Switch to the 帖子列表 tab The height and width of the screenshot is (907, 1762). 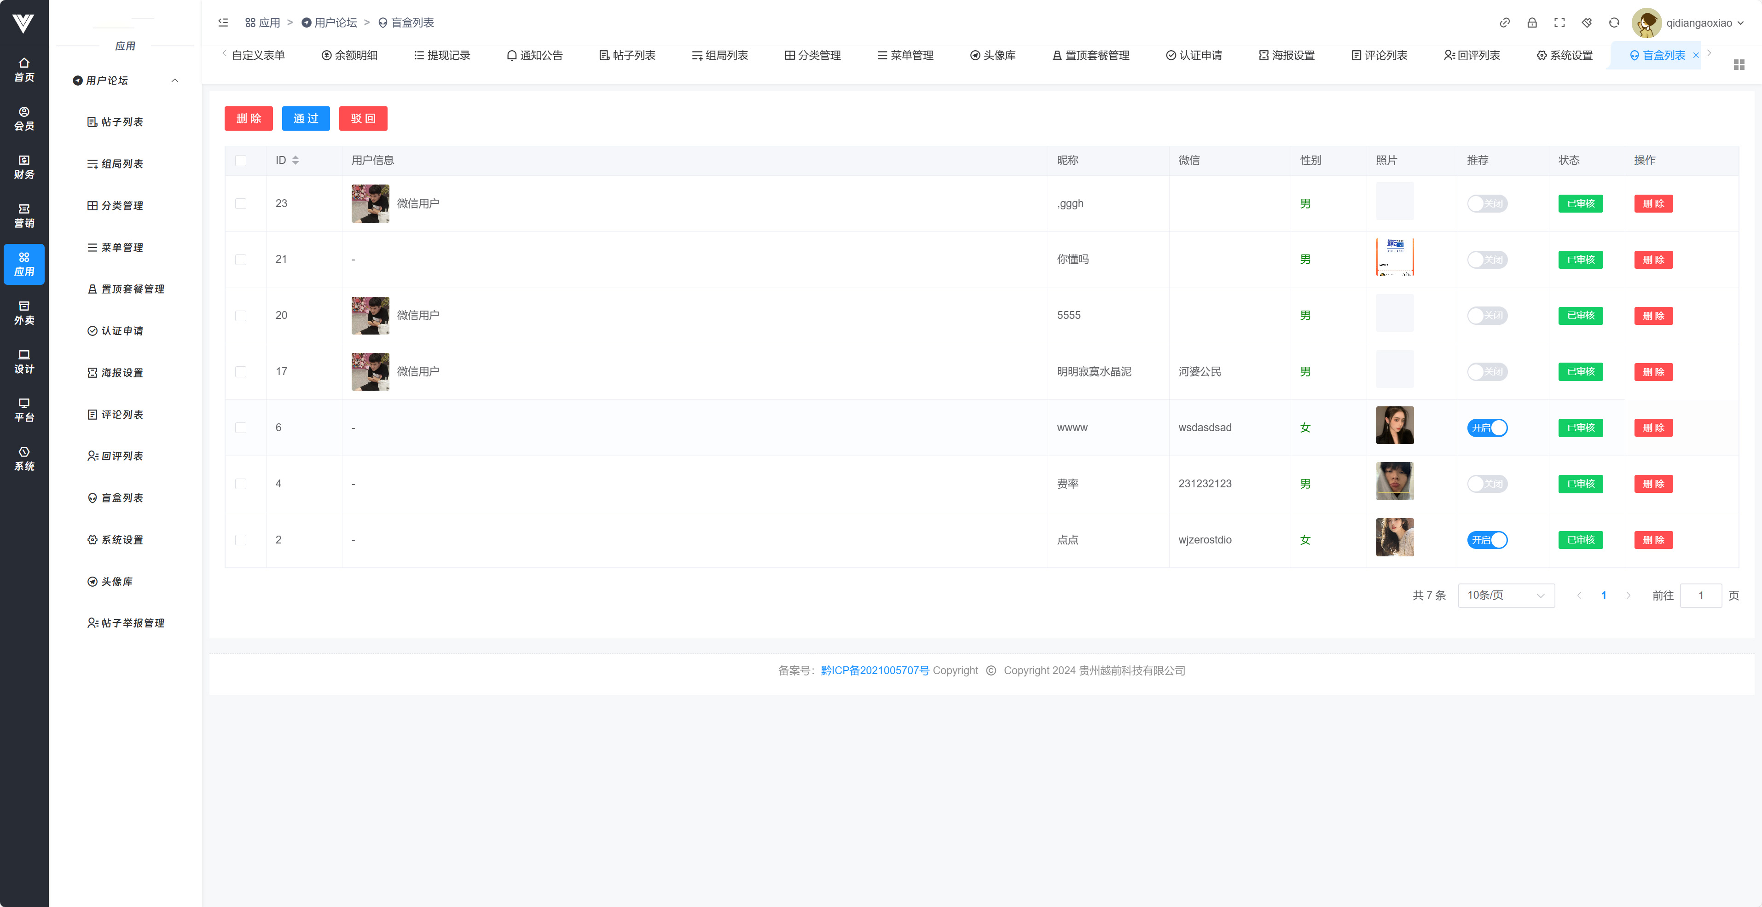[627, 55]
